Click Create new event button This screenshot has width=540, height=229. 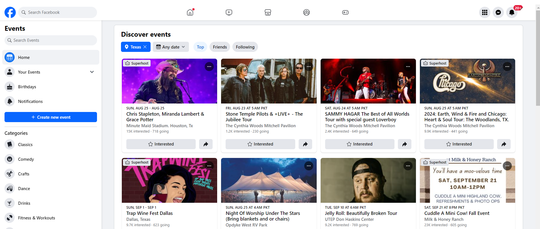pos(51,117)
